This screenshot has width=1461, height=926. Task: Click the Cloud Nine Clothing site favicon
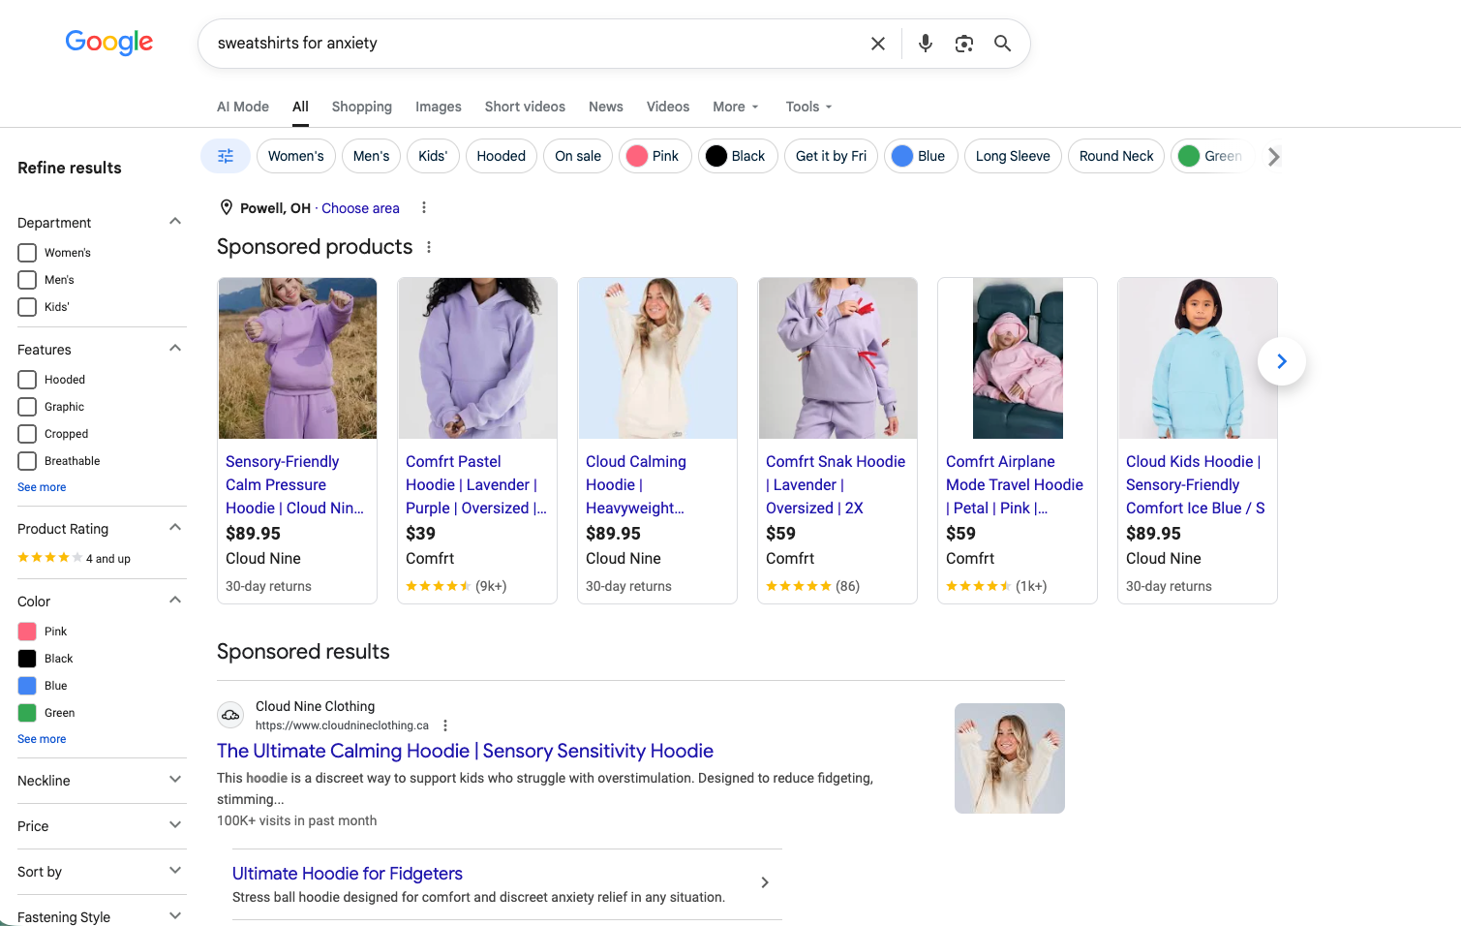230,716
